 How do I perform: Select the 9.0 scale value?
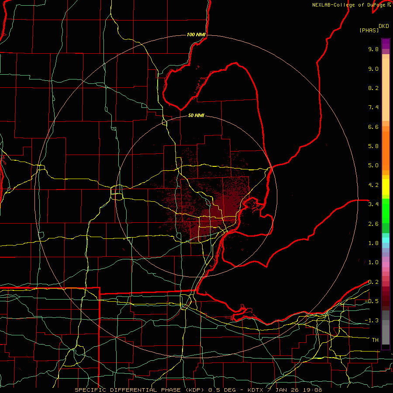373,69
